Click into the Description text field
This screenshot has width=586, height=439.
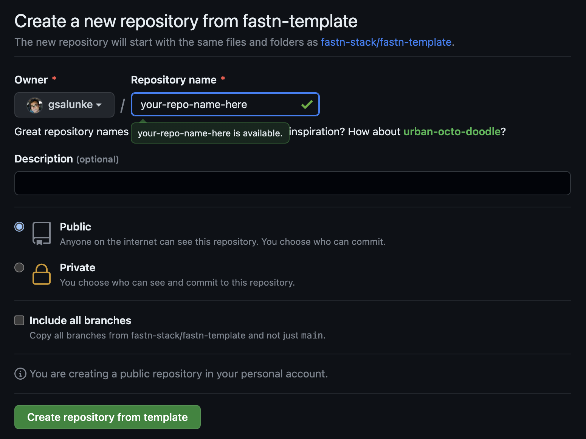[x=292, y=183]
